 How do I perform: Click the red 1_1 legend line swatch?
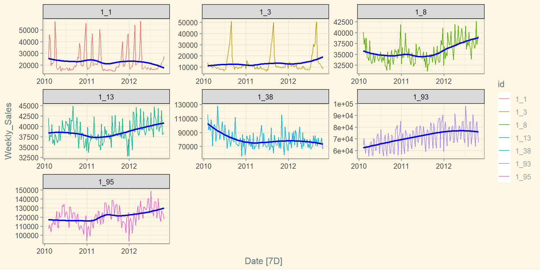(504, 99)
